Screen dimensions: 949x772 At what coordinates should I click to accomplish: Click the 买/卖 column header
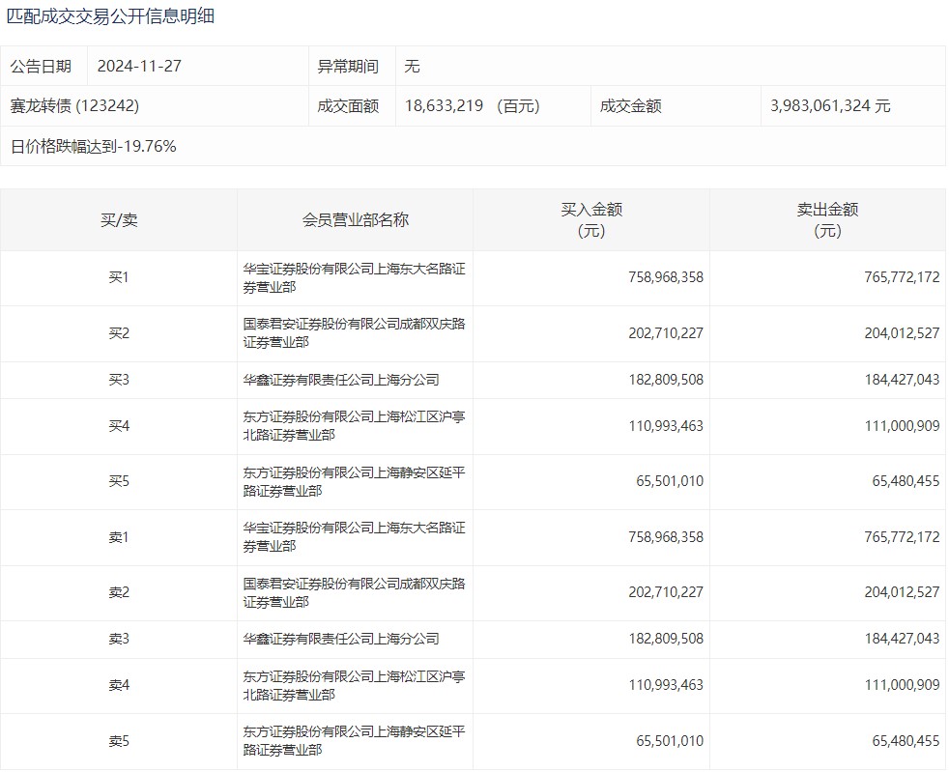click(119, 220)
